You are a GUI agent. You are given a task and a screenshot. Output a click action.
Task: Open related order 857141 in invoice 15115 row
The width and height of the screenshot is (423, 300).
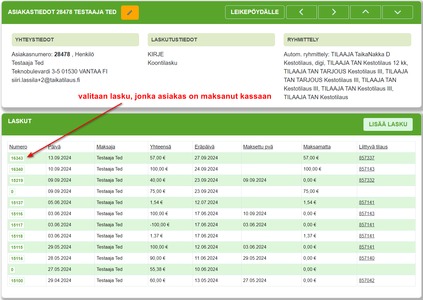[x=367, y=247]
